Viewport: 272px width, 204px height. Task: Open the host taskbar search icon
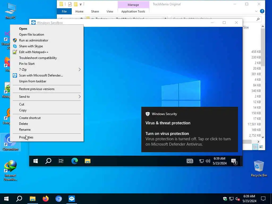click(x=19, y=199)
